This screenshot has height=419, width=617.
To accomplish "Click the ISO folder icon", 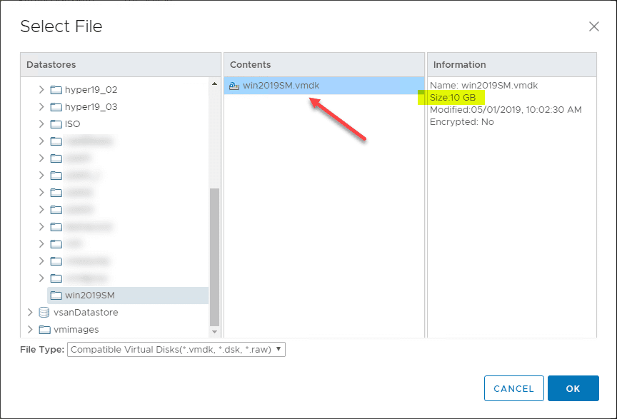I will (x=56, y=123).
